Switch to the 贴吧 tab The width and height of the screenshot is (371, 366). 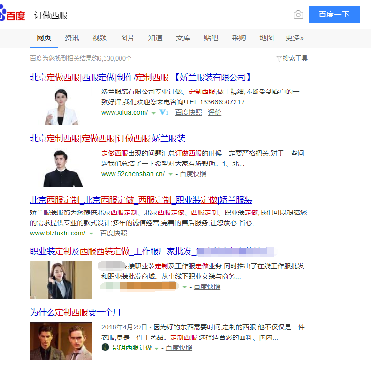[x=211, y=38]
